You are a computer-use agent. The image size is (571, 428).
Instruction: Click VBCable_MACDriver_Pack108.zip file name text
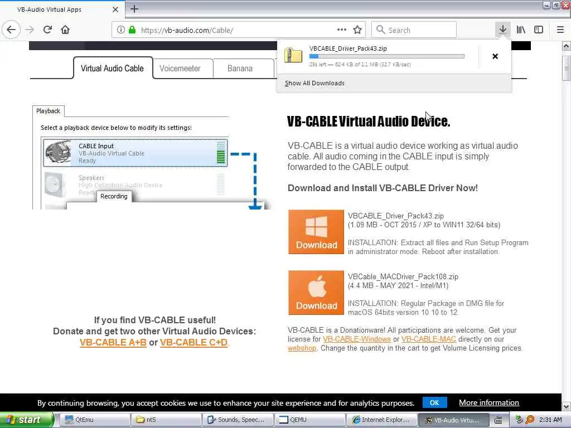click(403, 276)
